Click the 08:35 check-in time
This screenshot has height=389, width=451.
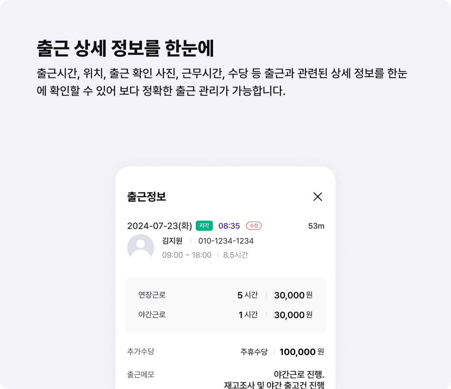[x=229, y=226]
